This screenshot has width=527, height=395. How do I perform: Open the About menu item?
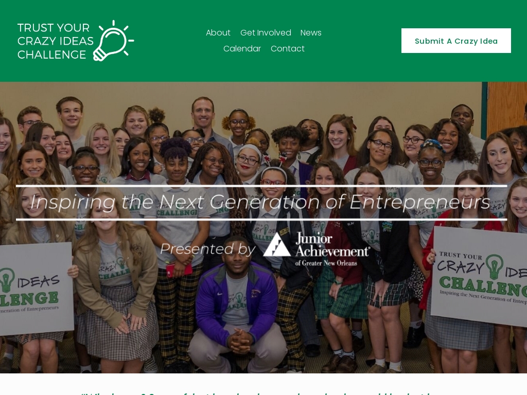[x=218, y=32]
